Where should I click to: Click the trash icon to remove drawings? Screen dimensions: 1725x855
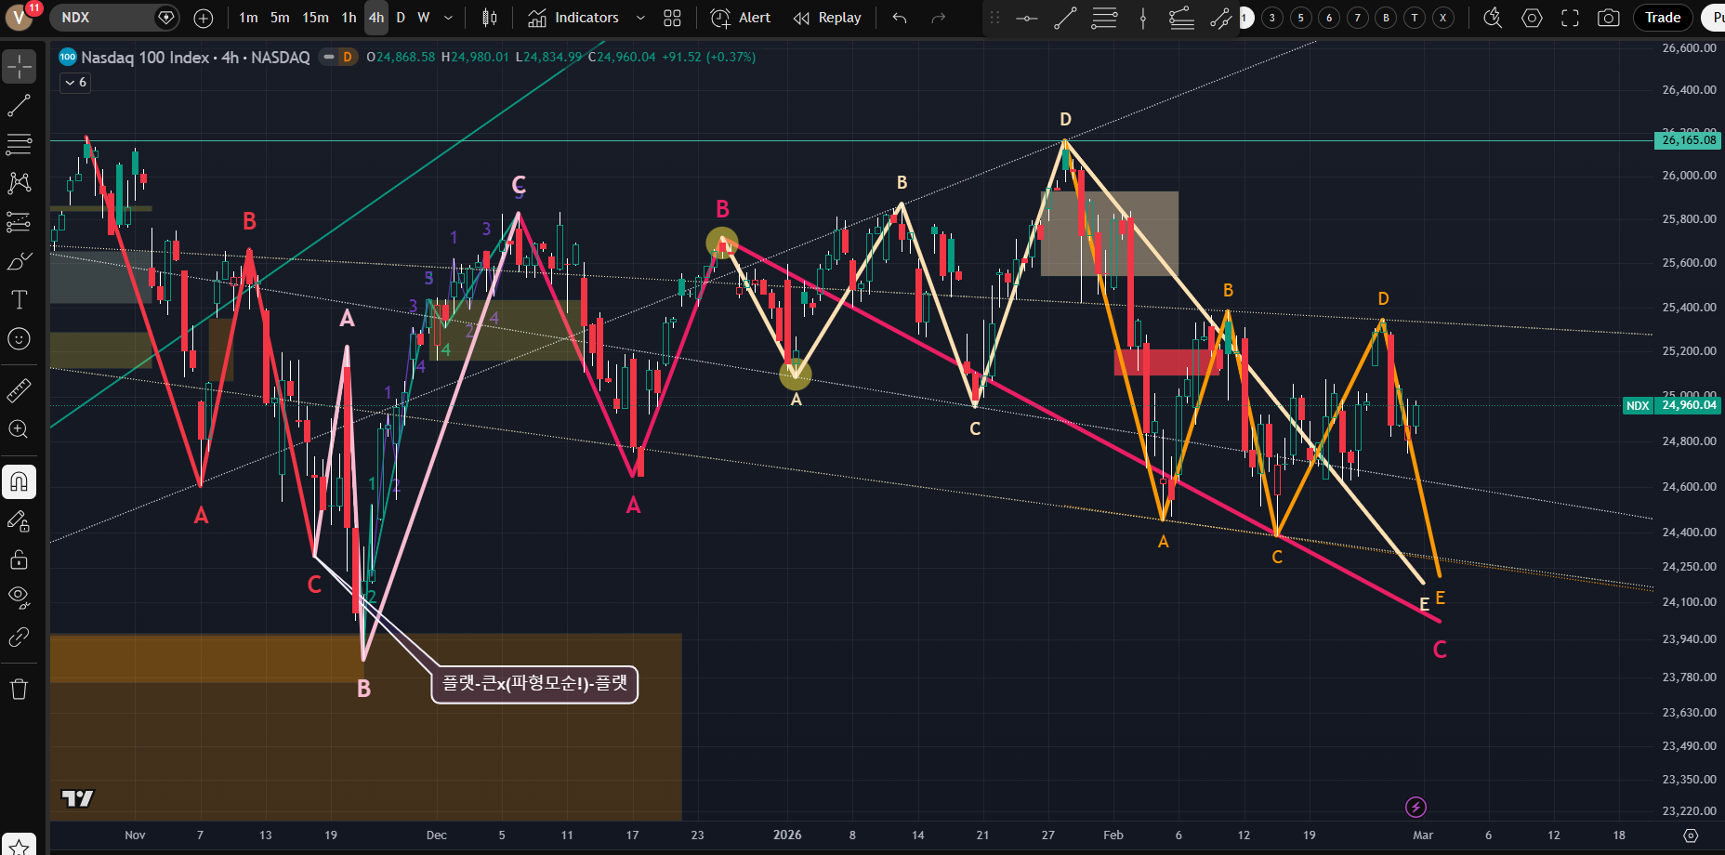coord(19,689)
